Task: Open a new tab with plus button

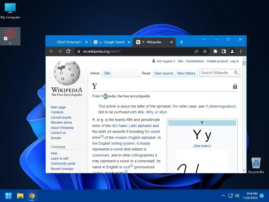Action: click(x=182, y=42)
